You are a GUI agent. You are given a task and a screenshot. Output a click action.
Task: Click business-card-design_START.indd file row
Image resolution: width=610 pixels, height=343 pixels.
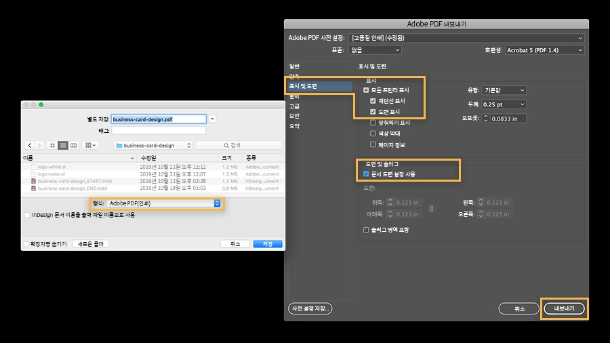pos(154,181)
